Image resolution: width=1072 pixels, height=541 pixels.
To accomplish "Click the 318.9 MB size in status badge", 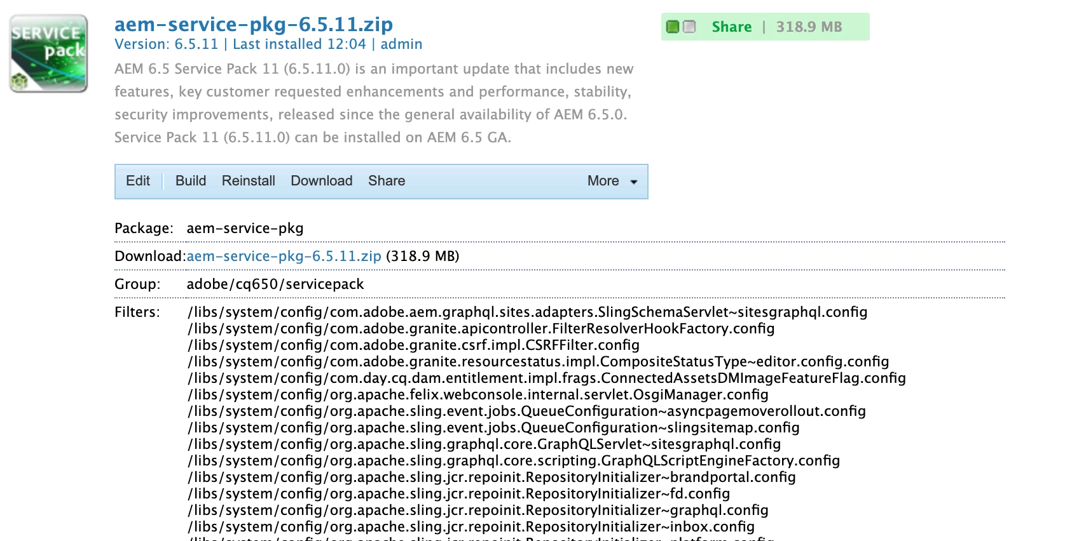I will [x=809, y=27].
